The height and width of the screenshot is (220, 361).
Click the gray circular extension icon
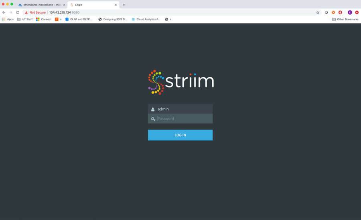click(x=326, y=12)
